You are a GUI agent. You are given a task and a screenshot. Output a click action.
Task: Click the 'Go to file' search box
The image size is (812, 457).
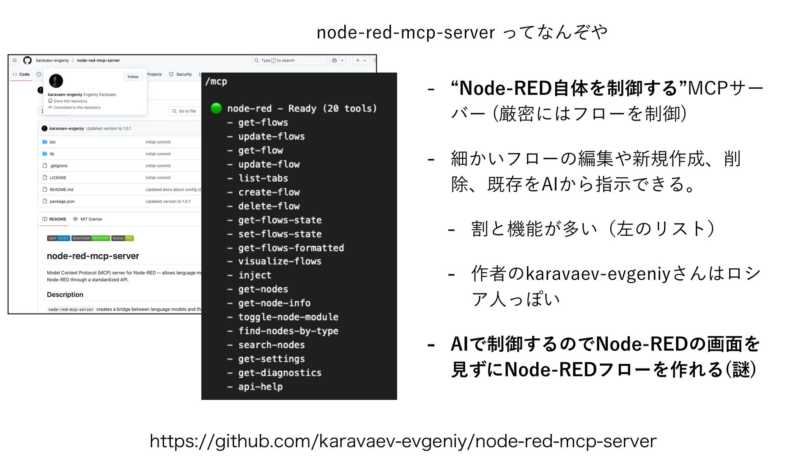pyautogui.click(x=185, y=111)
